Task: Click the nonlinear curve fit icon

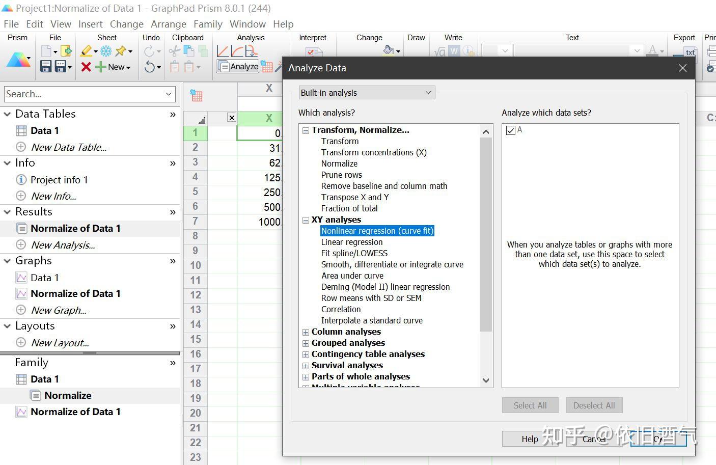Action: 237,51
